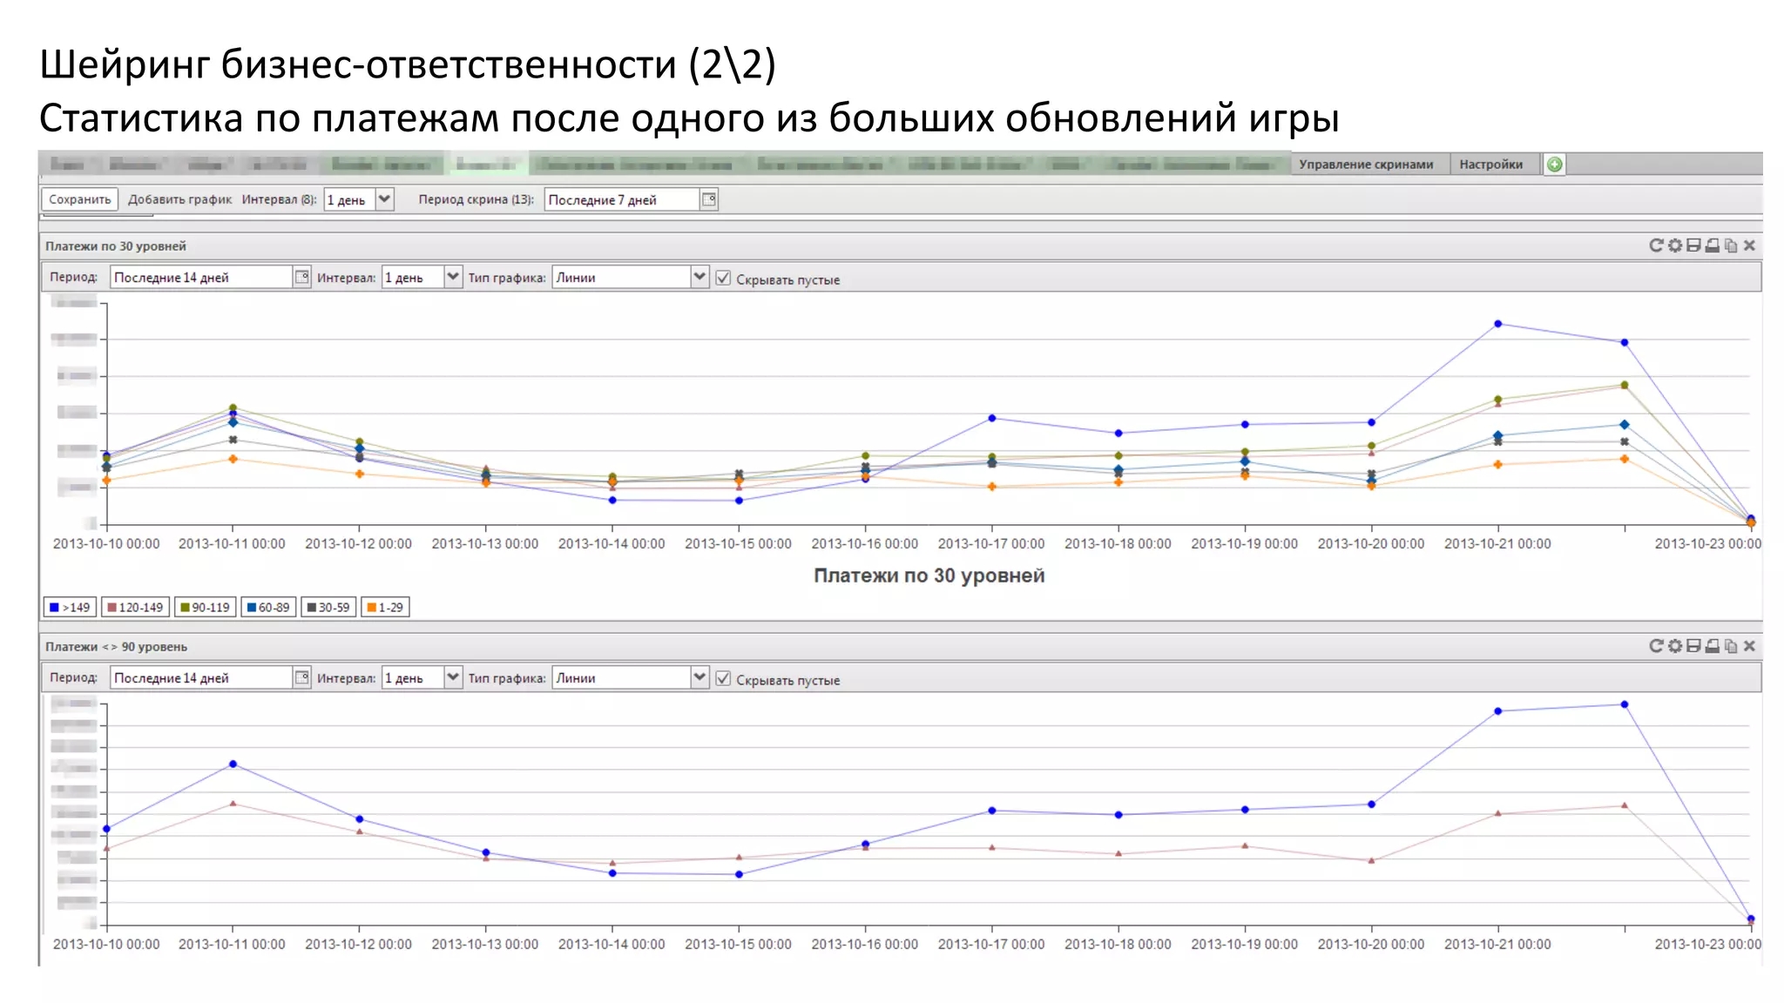The width and height of the screenshot is (1784, 1003).
Task: Toggle 'Скрывать пустые' in the first chart
Action: tap(723, 279)
